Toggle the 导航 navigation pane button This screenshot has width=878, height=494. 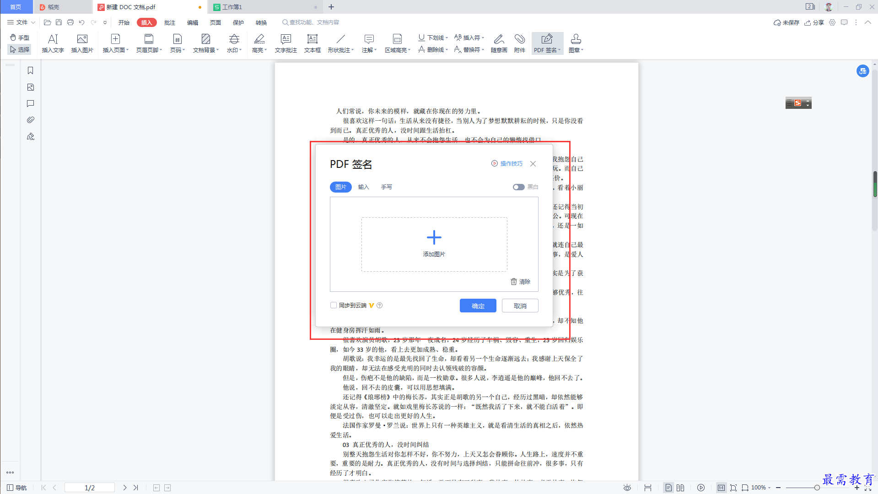pyautogui.click(x=16, y=488)
